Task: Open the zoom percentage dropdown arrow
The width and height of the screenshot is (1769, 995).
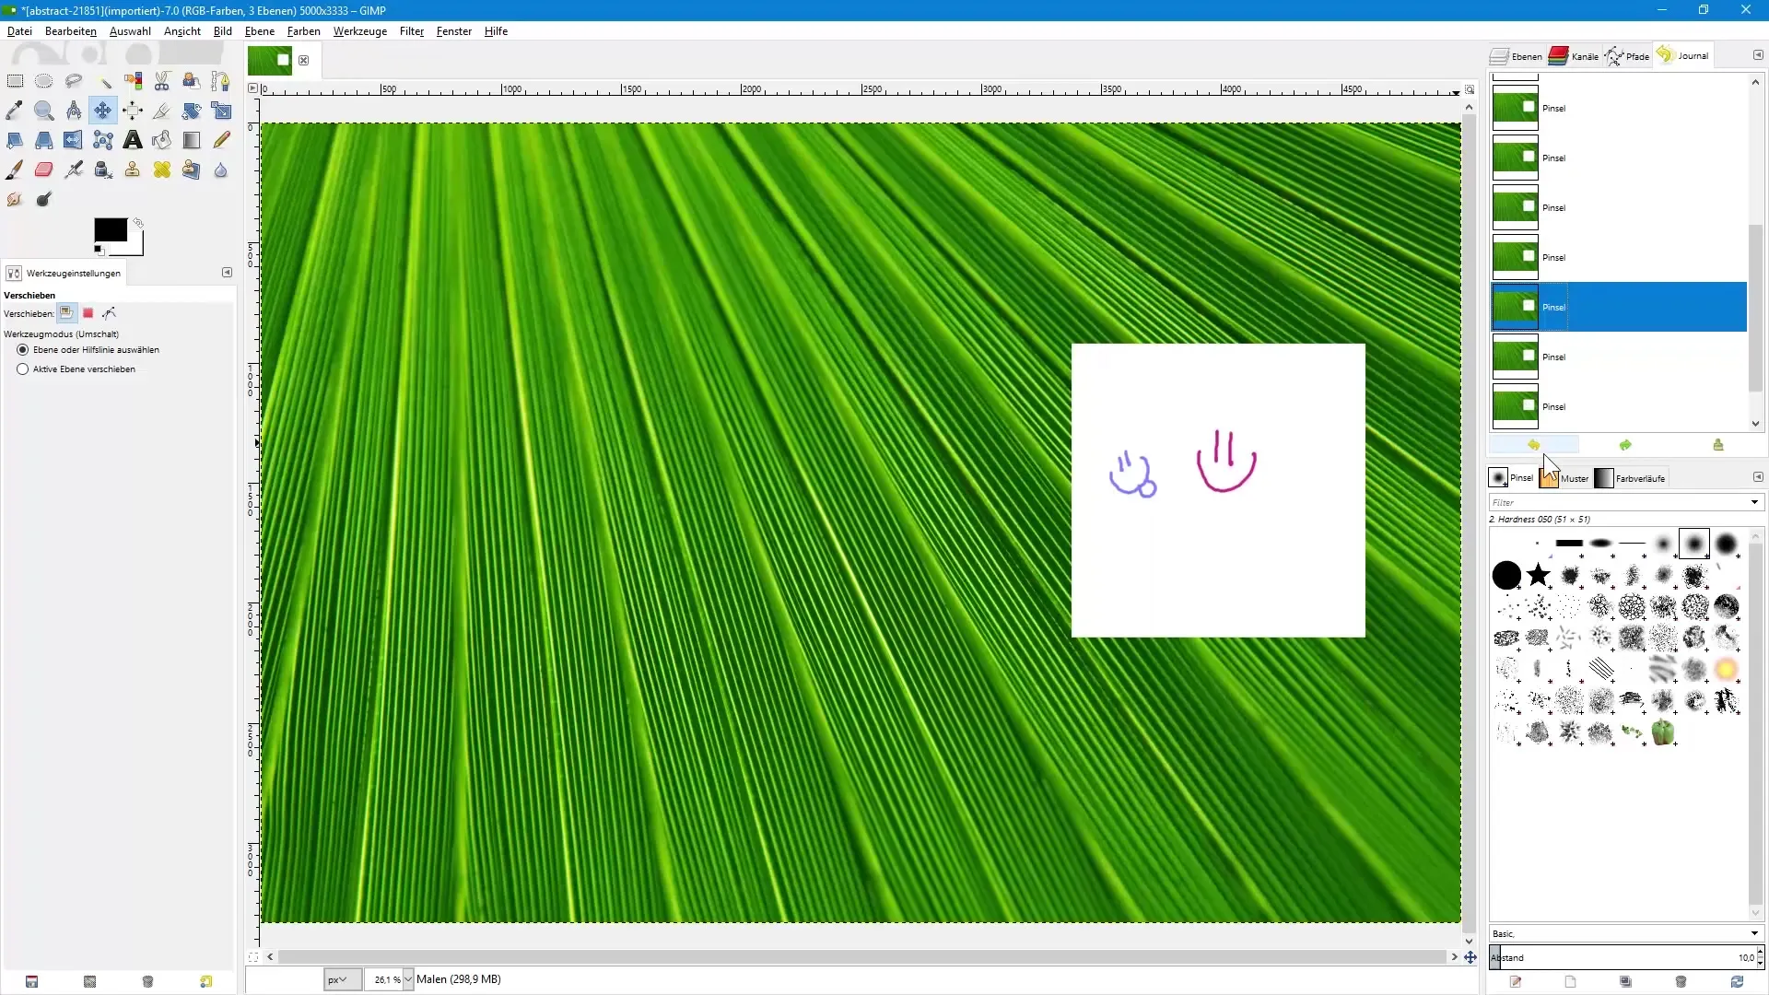Action: [408, 979]
